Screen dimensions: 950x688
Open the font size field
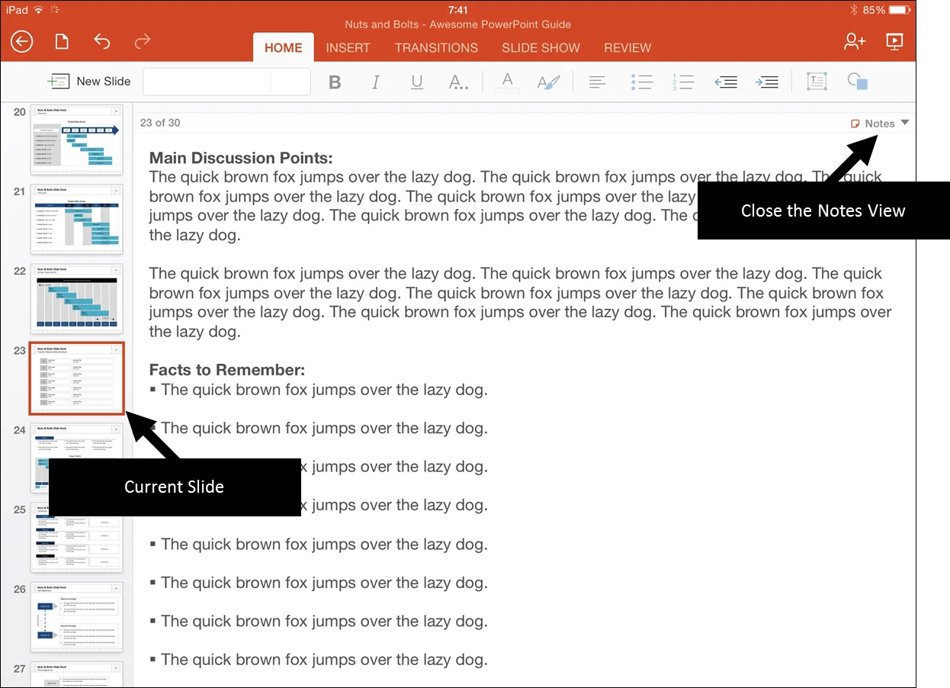click(x=290, y=82)
